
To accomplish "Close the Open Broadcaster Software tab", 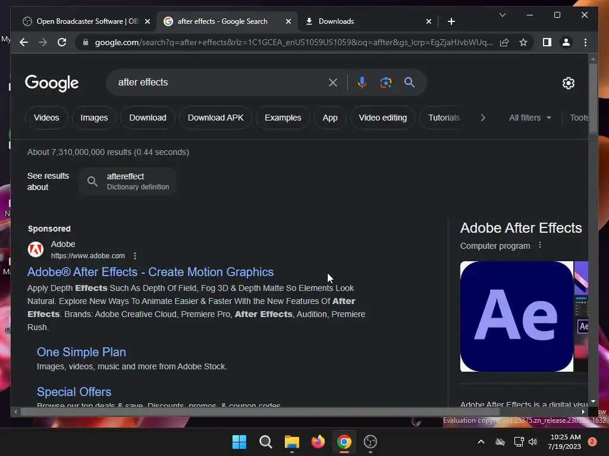I will click(x=147, y=21).
